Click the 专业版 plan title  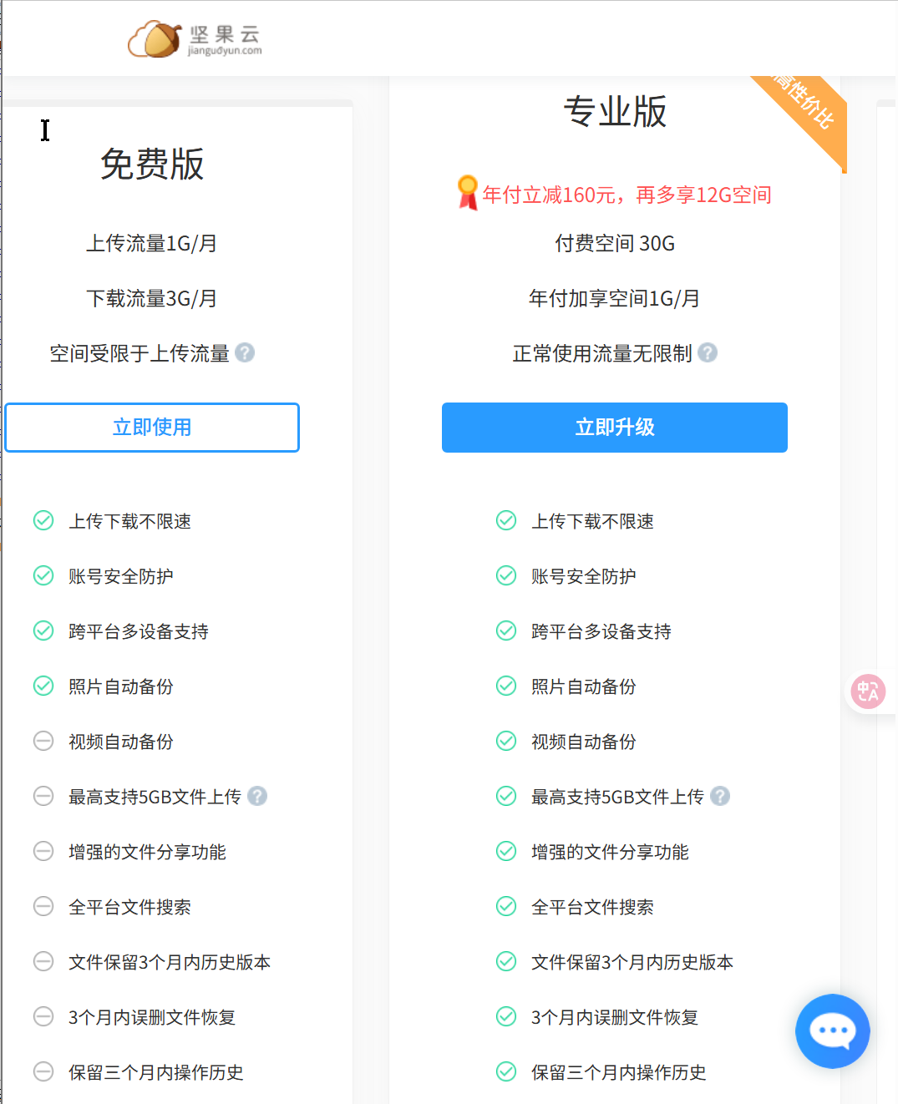click(x=615, y=112)
